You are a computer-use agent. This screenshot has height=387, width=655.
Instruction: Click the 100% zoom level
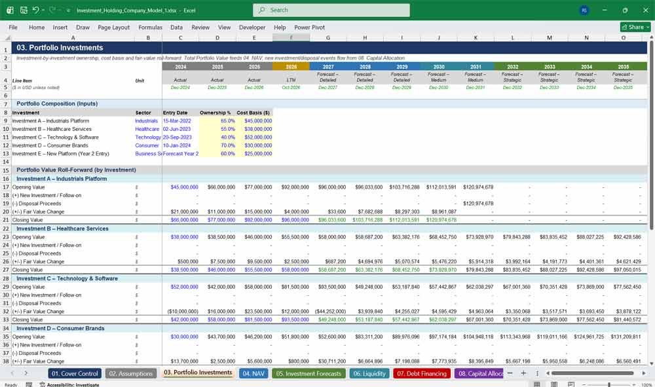click(x=646, y=384)
